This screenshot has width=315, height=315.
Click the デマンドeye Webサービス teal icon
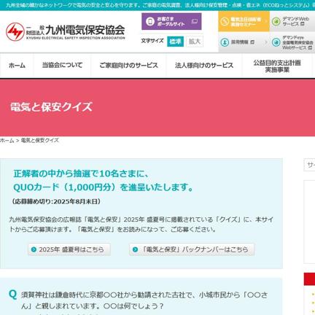pos(276,42)
